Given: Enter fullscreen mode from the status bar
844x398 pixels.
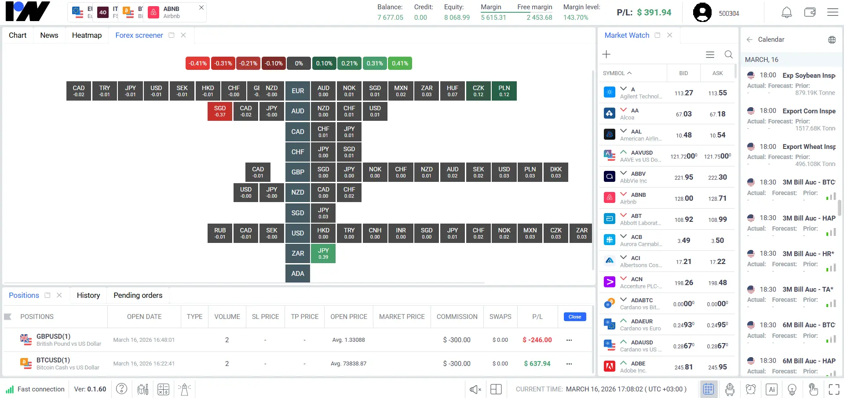Looking at the screenshot, I should click(x=833, y=389).
